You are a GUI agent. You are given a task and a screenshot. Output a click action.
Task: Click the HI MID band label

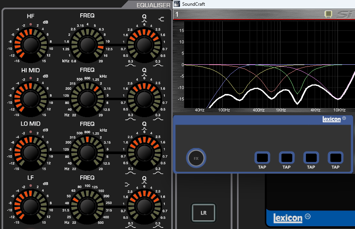point(30,70)
